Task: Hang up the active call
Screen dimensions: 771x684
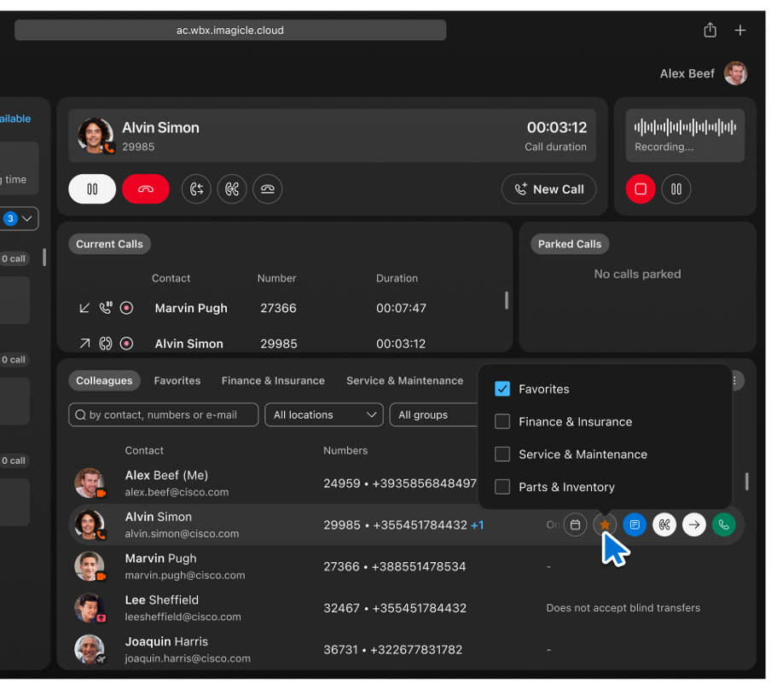Action: (145, 188)
